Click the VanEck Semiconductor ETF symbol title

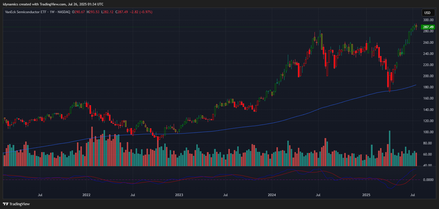25,12
